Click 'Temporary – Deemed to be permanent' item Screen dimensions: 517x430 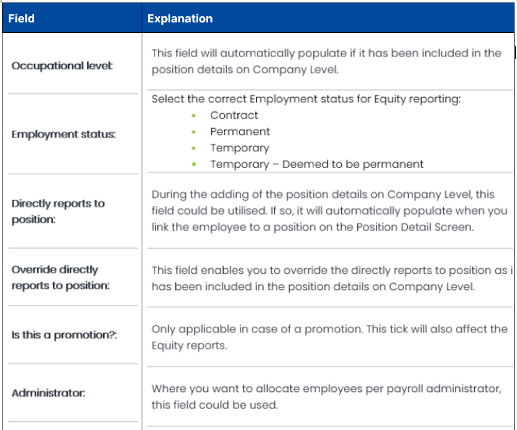316,164
